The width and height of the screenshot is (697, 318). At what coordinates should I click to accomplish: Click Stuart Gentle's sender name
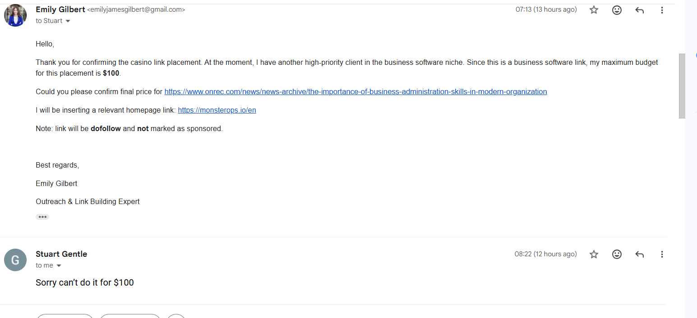tap(61, 254)
